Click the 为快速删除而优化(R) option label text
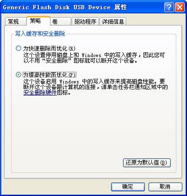The height and width of the screenshot is (196, 187). click(49, 49)
